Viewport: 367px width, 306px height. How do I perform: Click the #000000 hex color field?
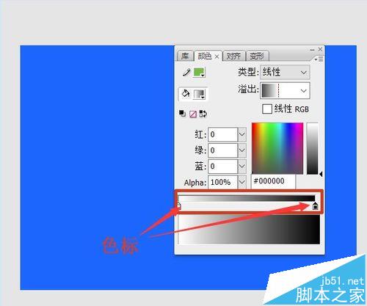pyautogui.click(x=273, y=181)
